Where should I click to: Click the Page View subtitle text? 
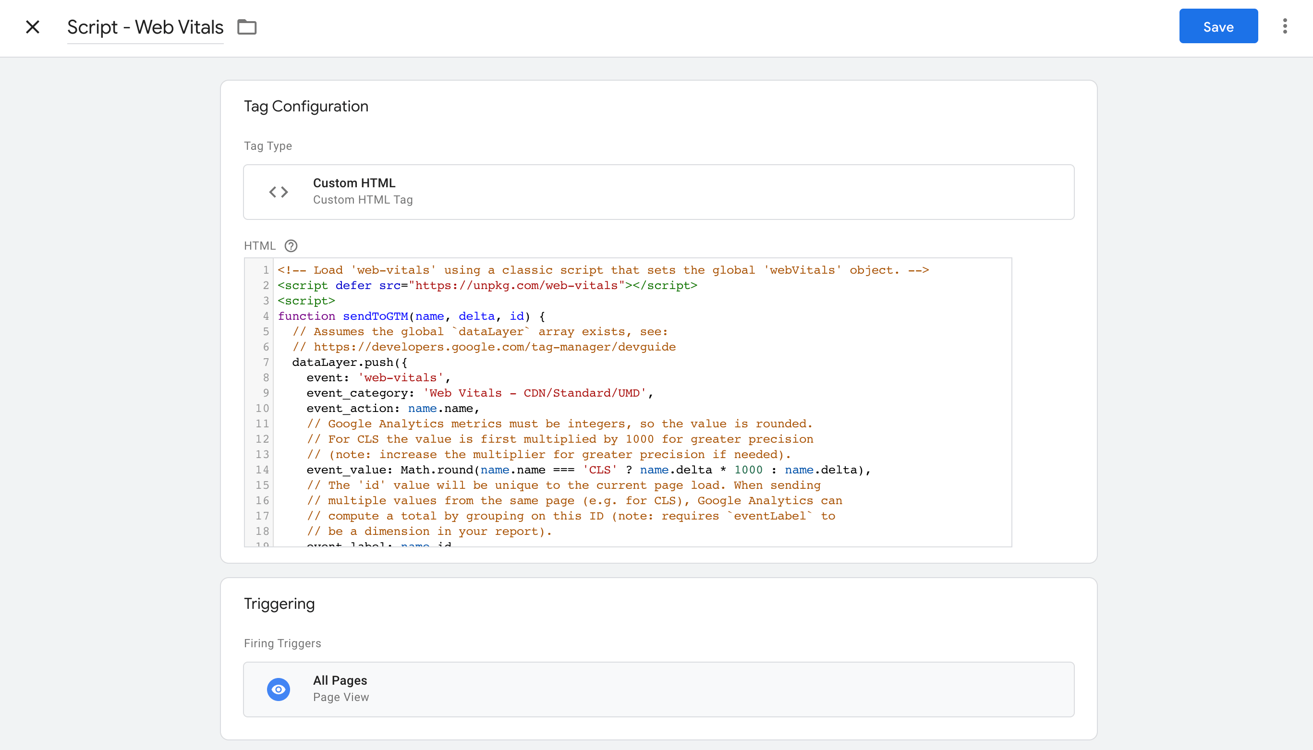(x=341, y=698)
